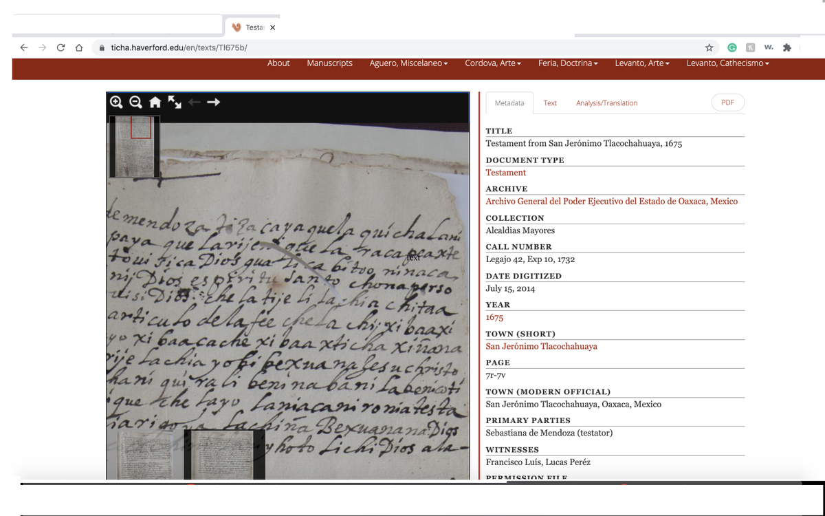
Task: Toggle full page viewer mode
Action: coord(175,103)
